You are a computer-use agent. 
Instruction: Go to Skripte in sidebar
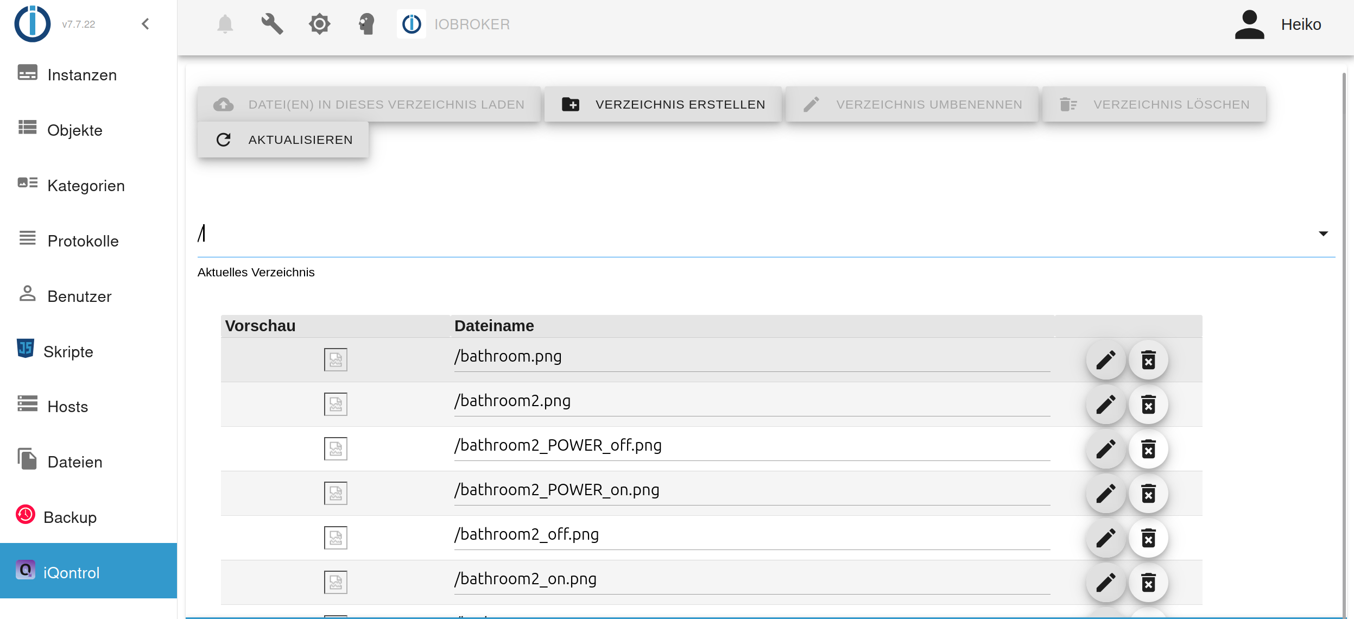click(x=68, y=352)
